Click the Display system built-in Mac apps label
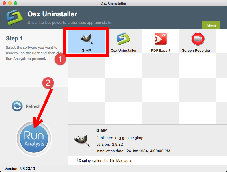Screen dimensions: 227x172 [105, 161]
